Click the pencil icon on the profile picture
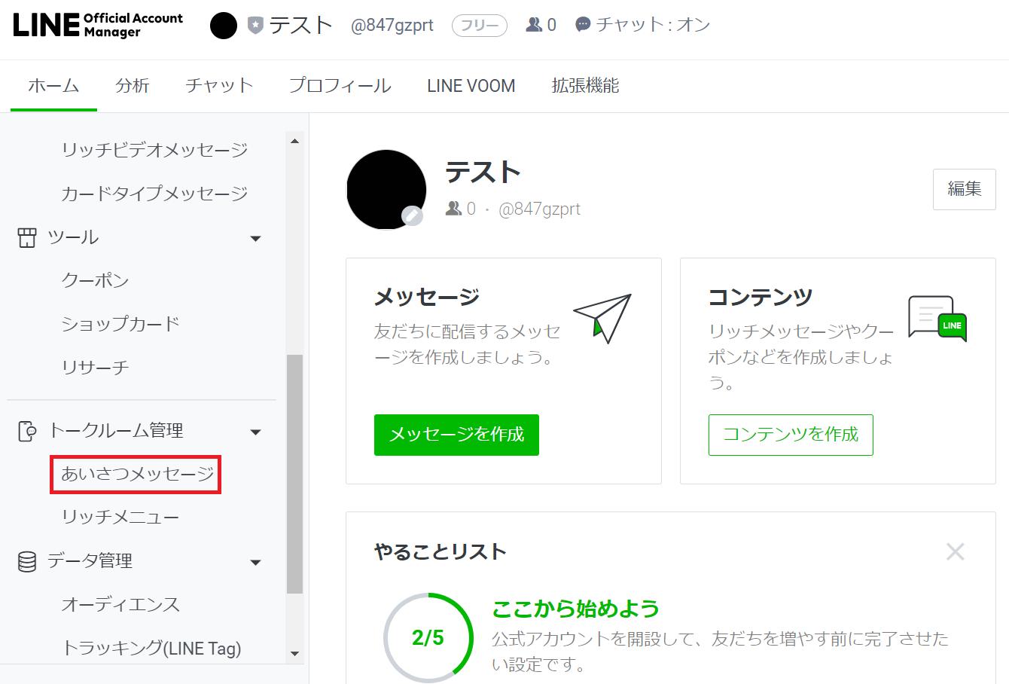Screen dimensions: 1009x684 pos(412,216)
